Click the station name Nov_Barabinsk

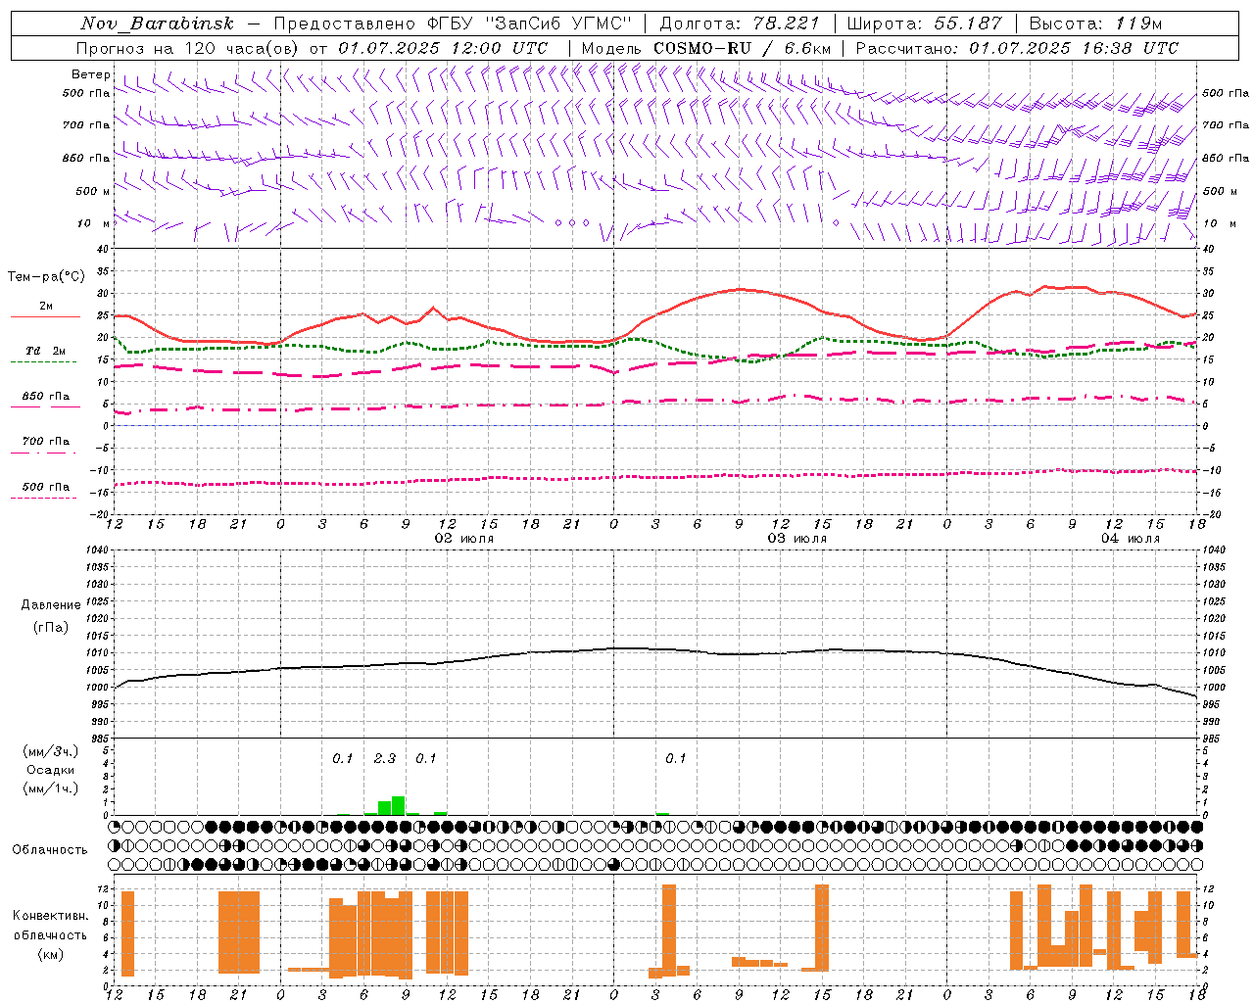pyautogui.click(x=158, y=24)
